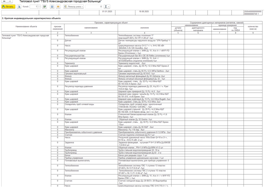Click the yellow Печать print button
265x191 pixels.
tap(8, 6)
